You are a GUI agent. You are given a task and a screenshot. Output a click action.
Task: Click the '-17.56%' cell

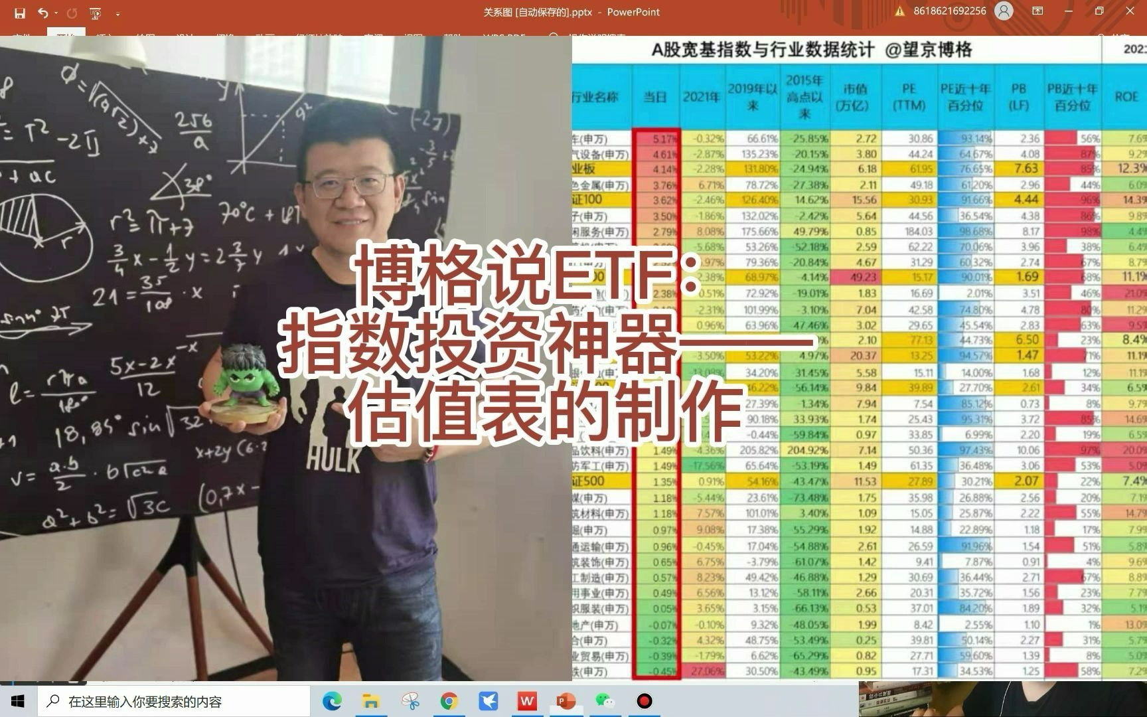[702, 466]
